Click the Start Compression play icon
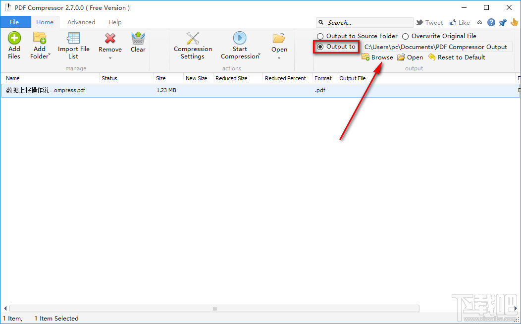This screenshot has height=324, width=521. 240,38
